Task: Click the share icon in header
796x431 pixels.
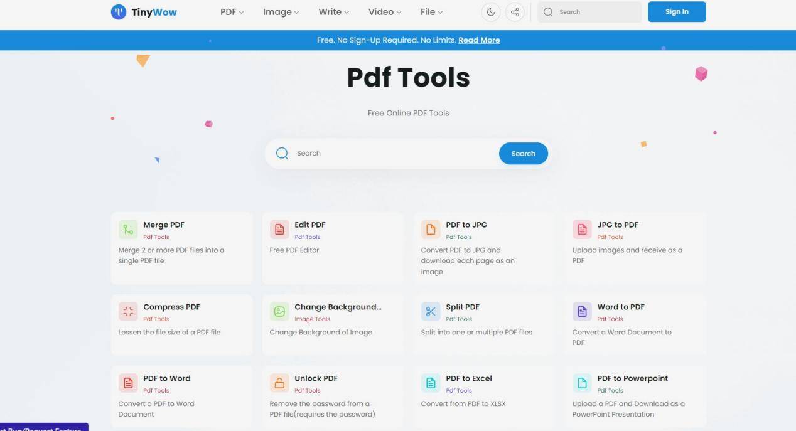Action: pyautogui.click(x=515, y=12)
